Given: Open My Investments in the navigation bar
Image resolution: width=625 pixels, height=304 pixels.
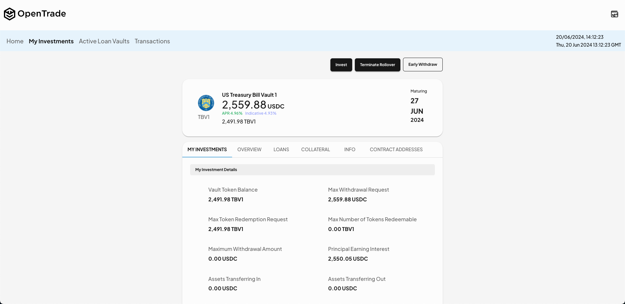Looking at the screenshot, I should point(51,41).
